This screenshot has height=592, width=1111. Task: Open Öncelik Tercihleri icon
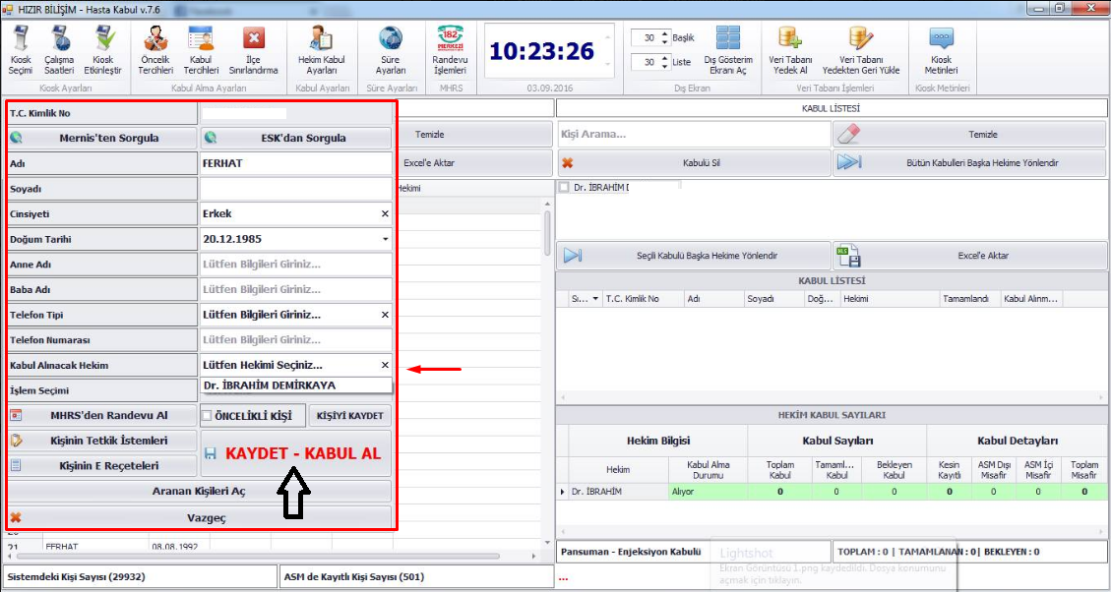[155, 49]
